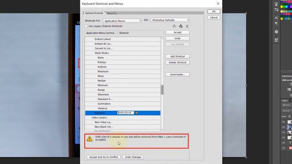This screenshot has height=164, width=292.
Task: Open the Paragraph panel icon
Action: [276, 23]
